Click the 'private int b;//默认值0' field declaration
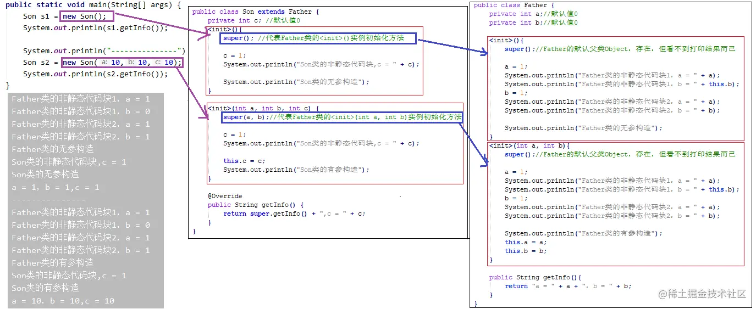 coord(533,23)
